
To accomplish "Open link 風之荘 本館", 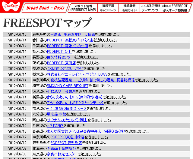I will (57, 114).
